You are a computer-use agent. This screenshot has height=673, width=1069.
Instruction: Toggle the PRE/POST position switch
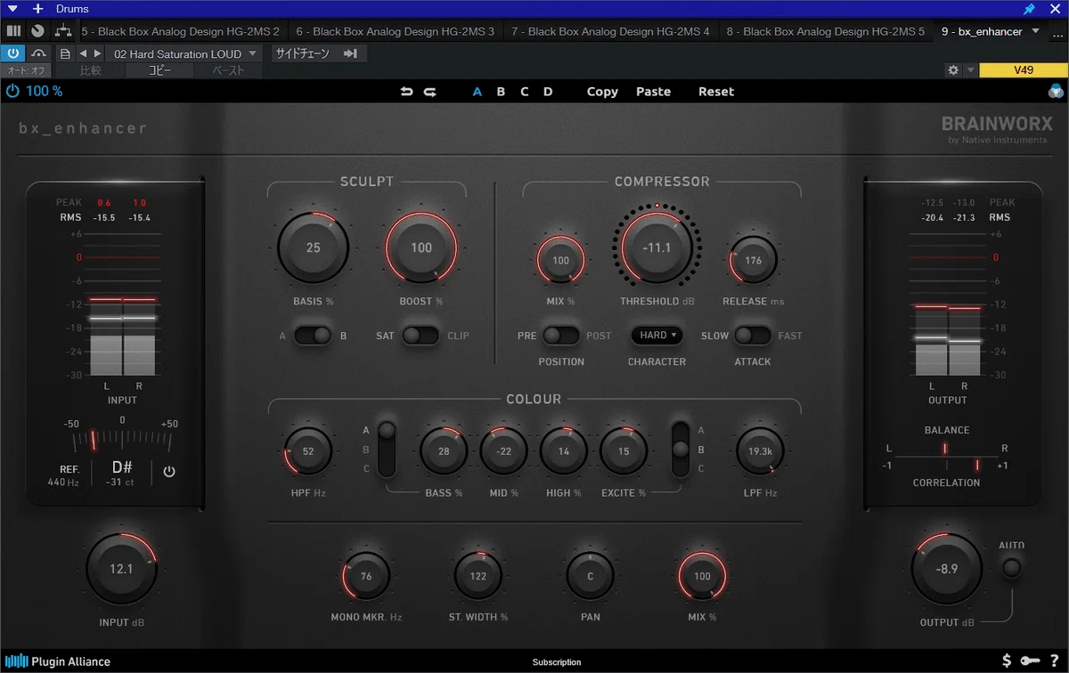pos(561,336)
